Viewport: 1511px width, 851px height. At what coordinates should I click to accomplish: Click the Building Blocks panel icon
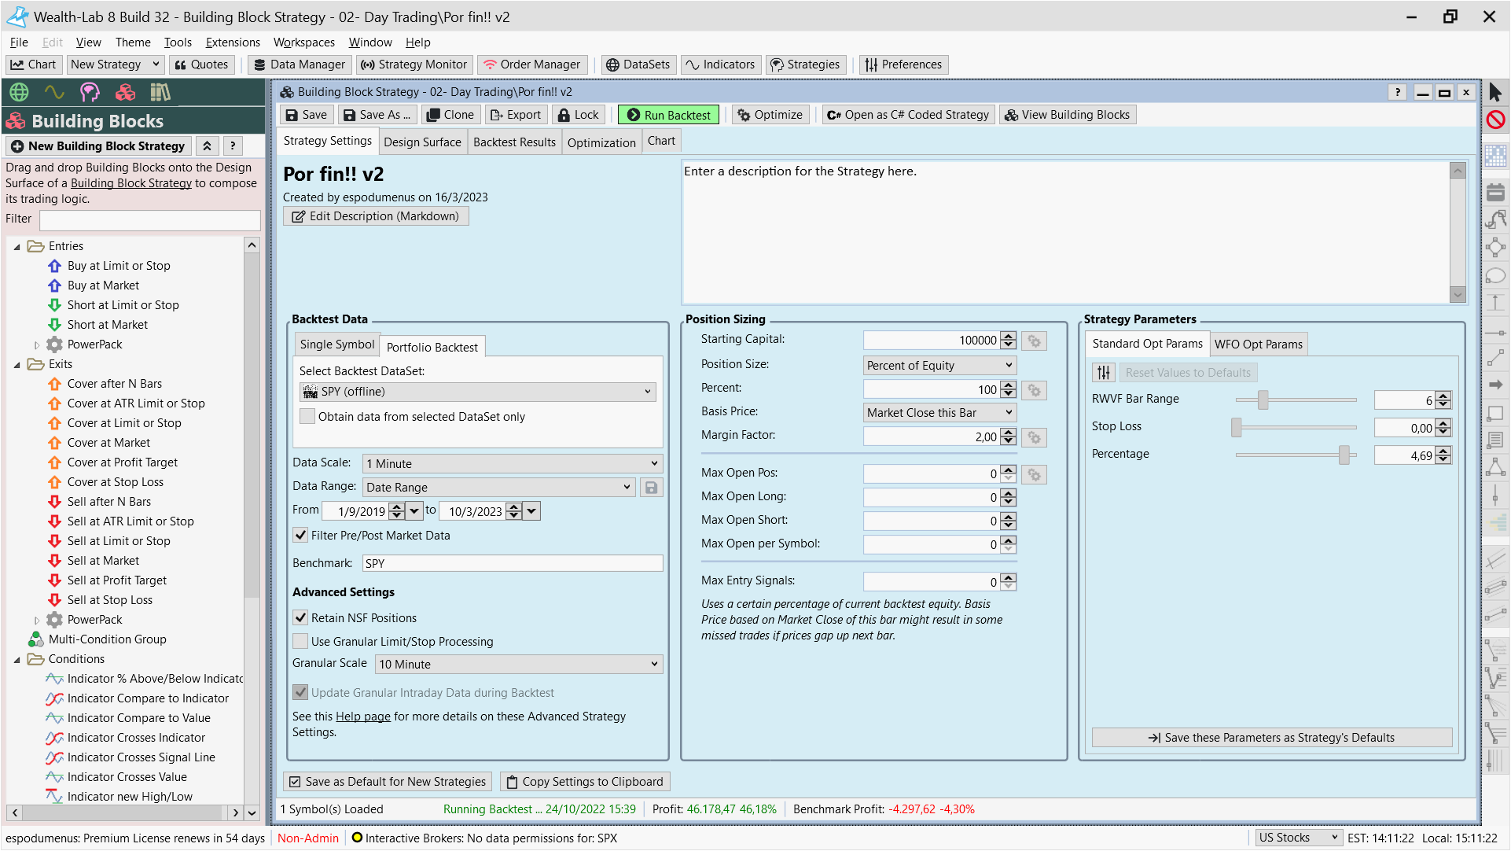click(125, 93)
